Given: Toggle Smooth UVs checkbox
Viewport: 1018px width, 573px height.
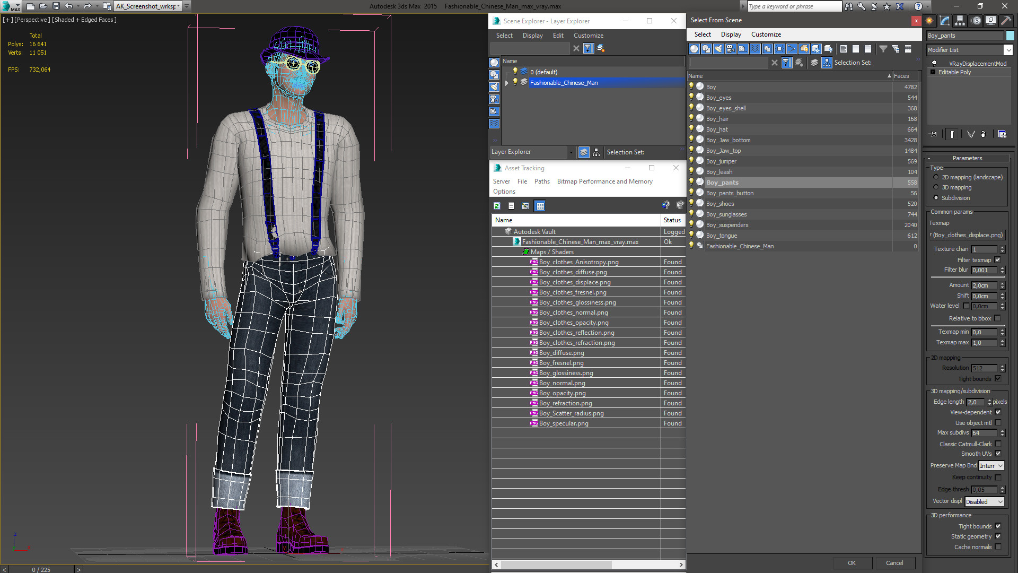Looking at the screenshot, I should point(998,454).
